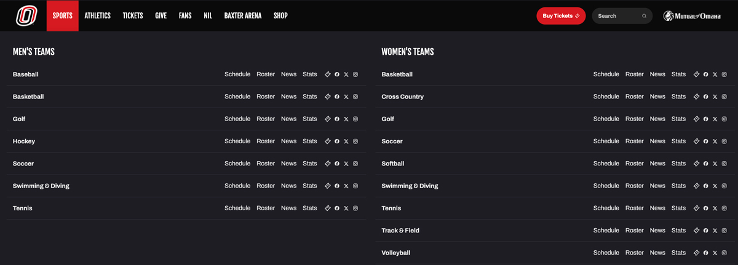Open the Give menu

click(x=161, y=15)
